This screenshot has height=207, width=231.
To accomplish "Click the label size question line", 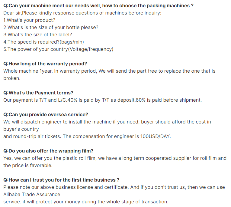I will [37, 35].
